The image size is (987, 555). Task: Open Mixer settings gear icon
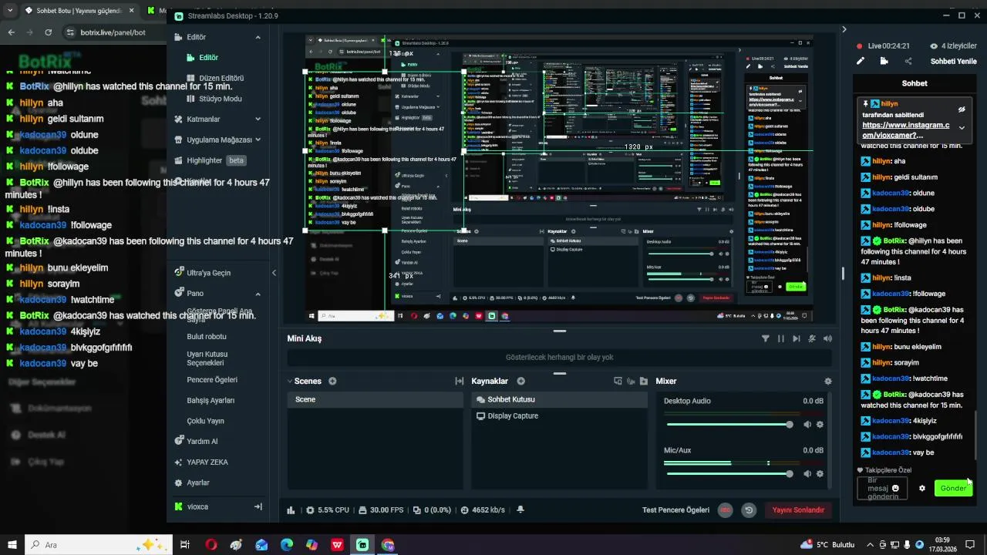tap(828, 381)
